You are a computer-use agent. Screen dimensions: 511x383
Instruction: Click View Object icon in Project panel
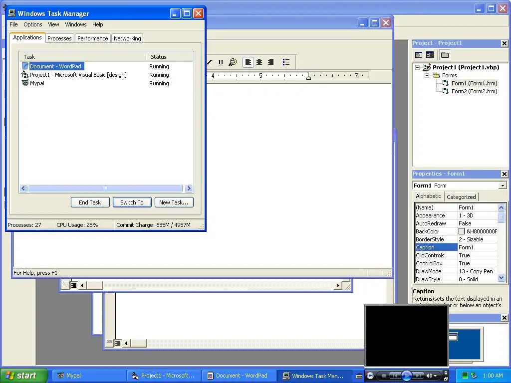click(x=430, y=55)
